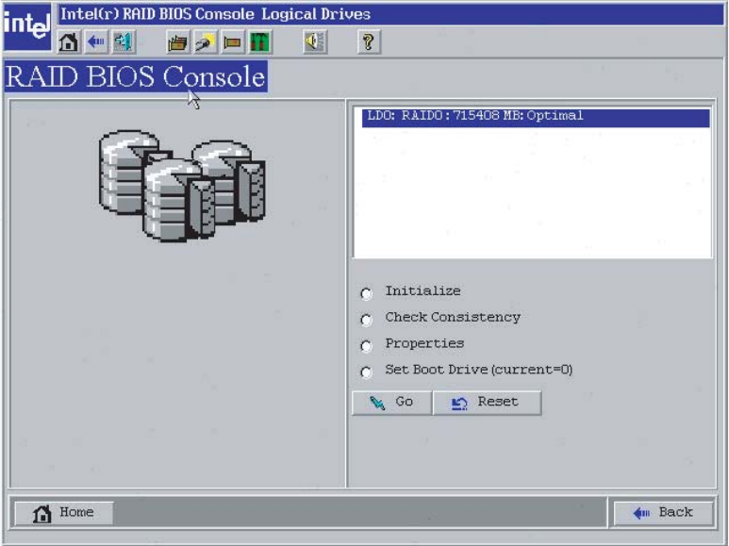Select the Check Consistency radio button
729x546 pixels.
(x=366, y=320)
